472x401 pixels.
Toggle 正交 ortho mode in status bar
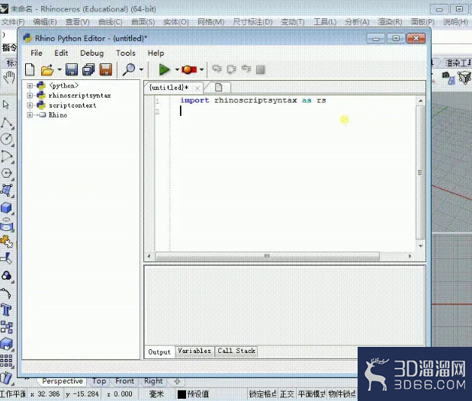(287, 394)
